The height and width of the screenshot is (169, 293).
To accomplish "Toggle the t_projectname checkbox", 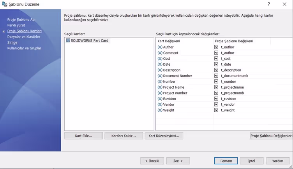I will [216, 87].
